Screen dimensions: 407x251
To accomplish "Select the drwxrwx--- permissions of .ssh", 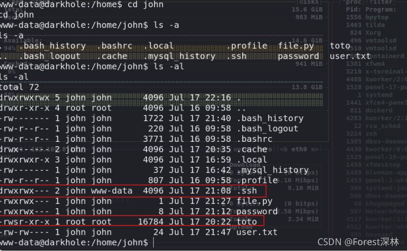I will [25, 191].
